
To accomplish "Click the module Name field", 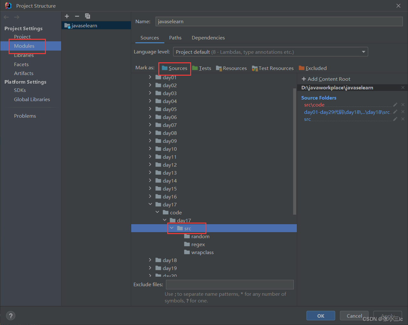I will pos(279,21).
